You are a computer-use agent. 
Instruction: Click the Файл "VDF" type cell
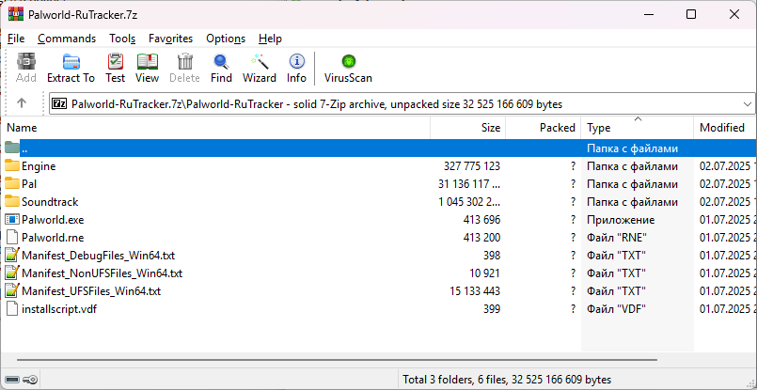617,309
